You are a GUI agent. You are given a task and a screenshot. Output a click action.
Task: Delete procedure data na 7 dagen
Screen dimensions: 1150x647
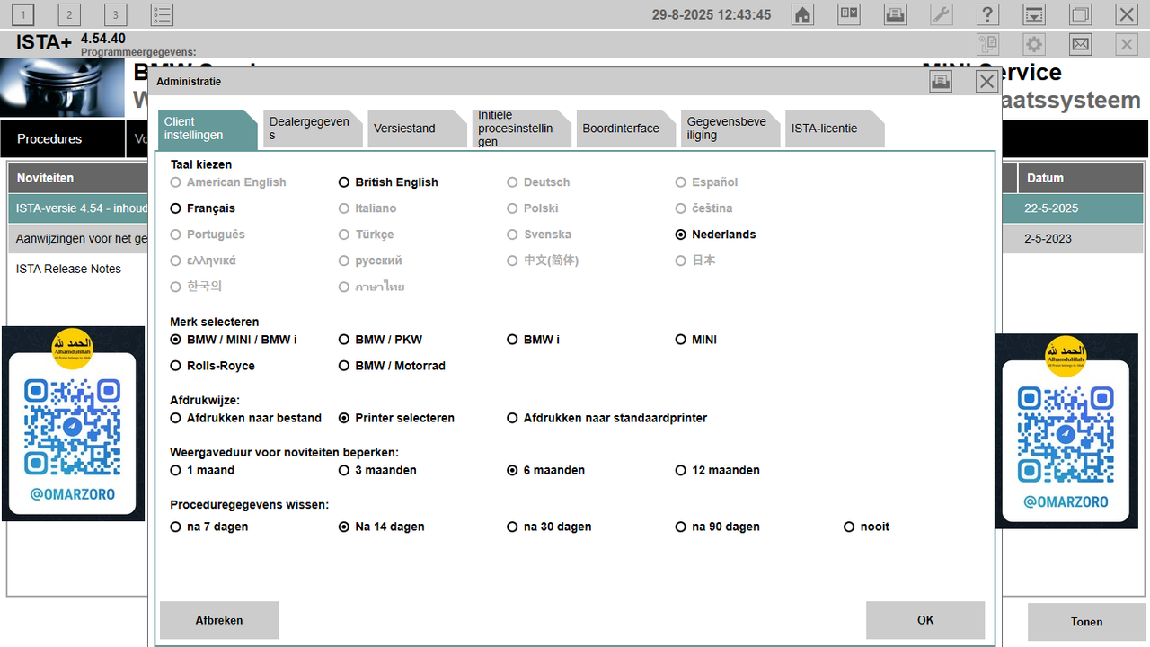point(208,527)
